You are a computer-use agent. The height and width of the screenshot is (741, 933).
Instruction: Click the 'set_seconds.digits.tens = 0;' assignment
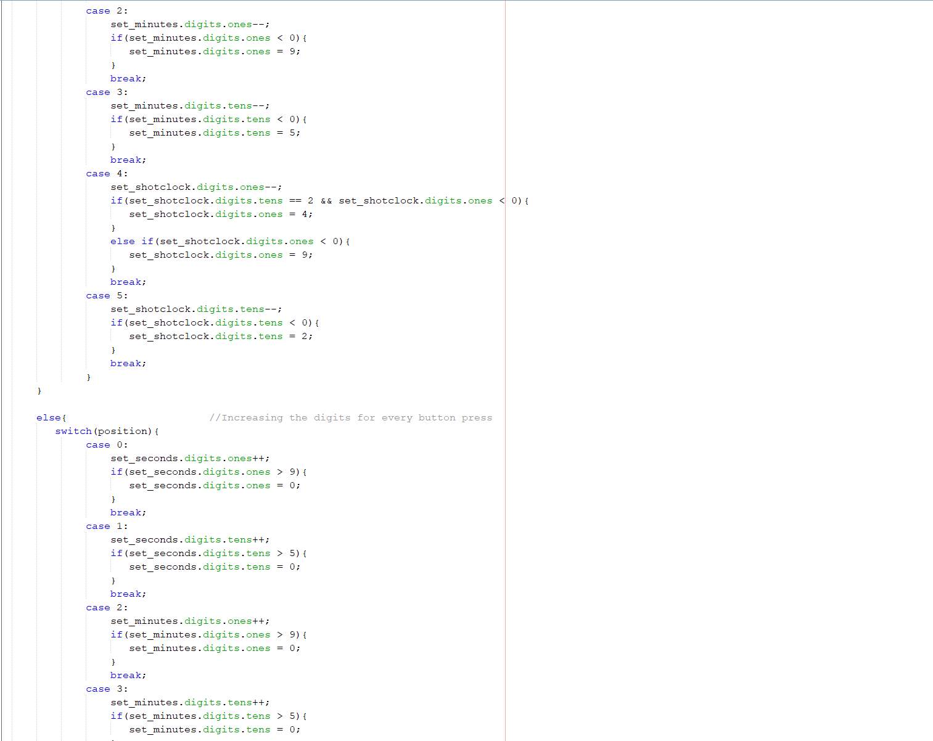tap(215, 567)
